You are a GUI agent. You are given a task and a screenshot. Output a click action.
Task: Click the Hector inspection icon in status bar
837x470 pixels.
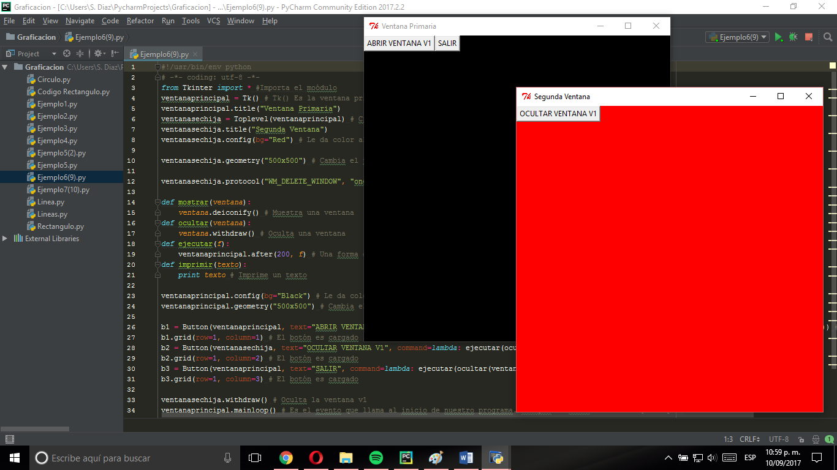[816, 439]
